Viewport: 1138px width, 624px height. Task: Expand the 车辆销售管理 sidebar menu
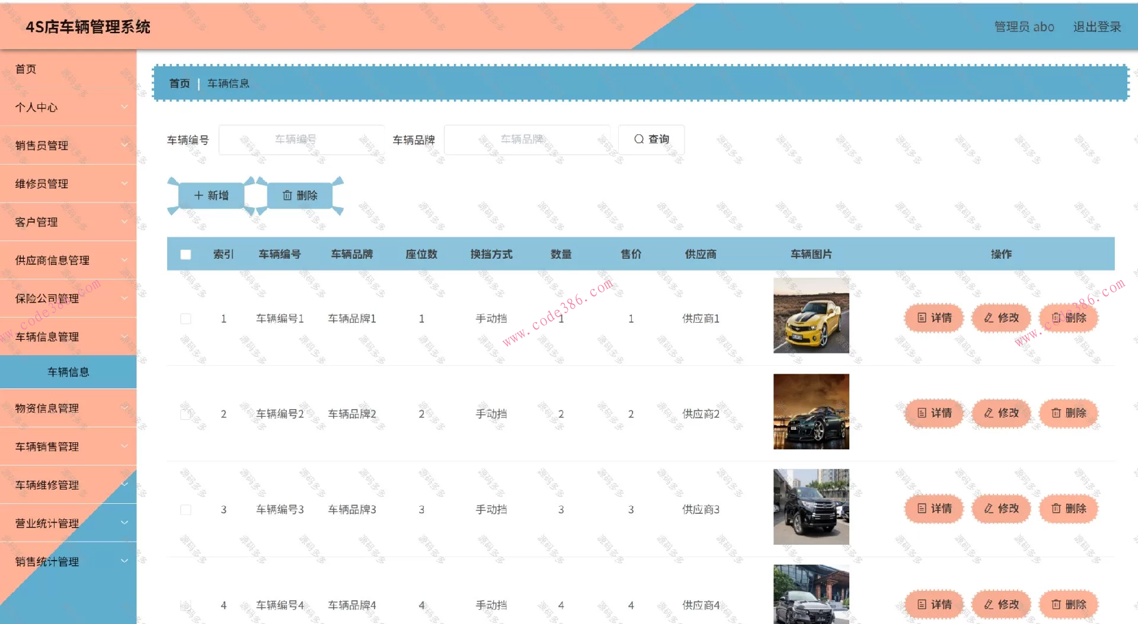[68, 446]
